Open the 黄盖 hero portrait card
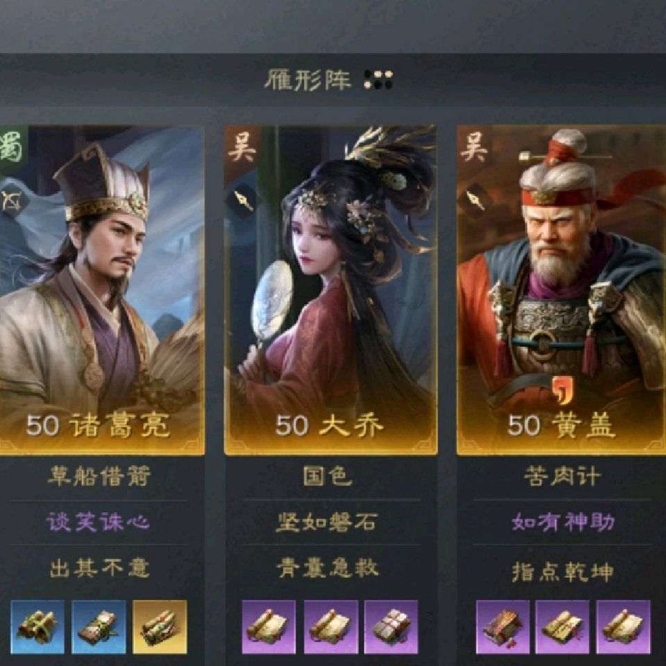The width and height of the screenshot is (666, 666). coord(561,290)
